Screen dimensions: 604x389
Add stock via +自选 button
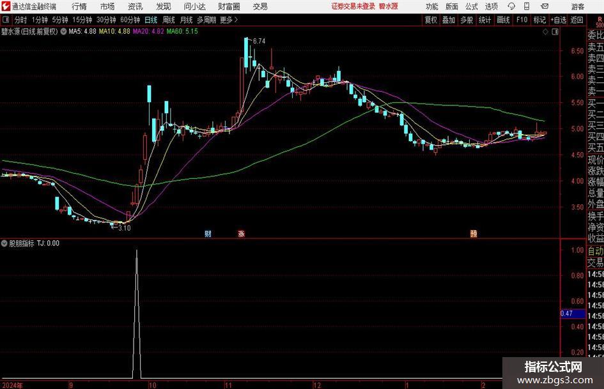[x=559, y=20]
